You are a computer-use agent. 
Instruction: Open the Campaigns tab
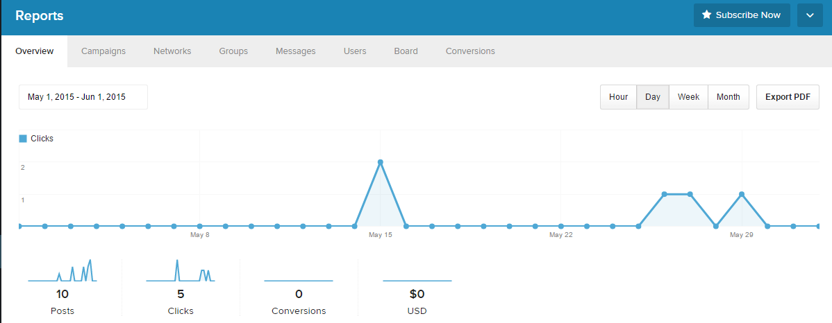tap(103, 51)
